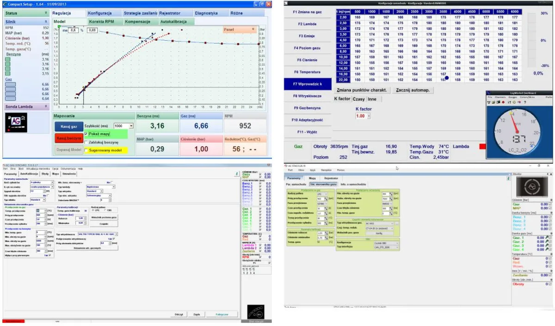555x326 pixels.
Task: Click the first Benzyna green injector indicator
Action: [8, 59]
